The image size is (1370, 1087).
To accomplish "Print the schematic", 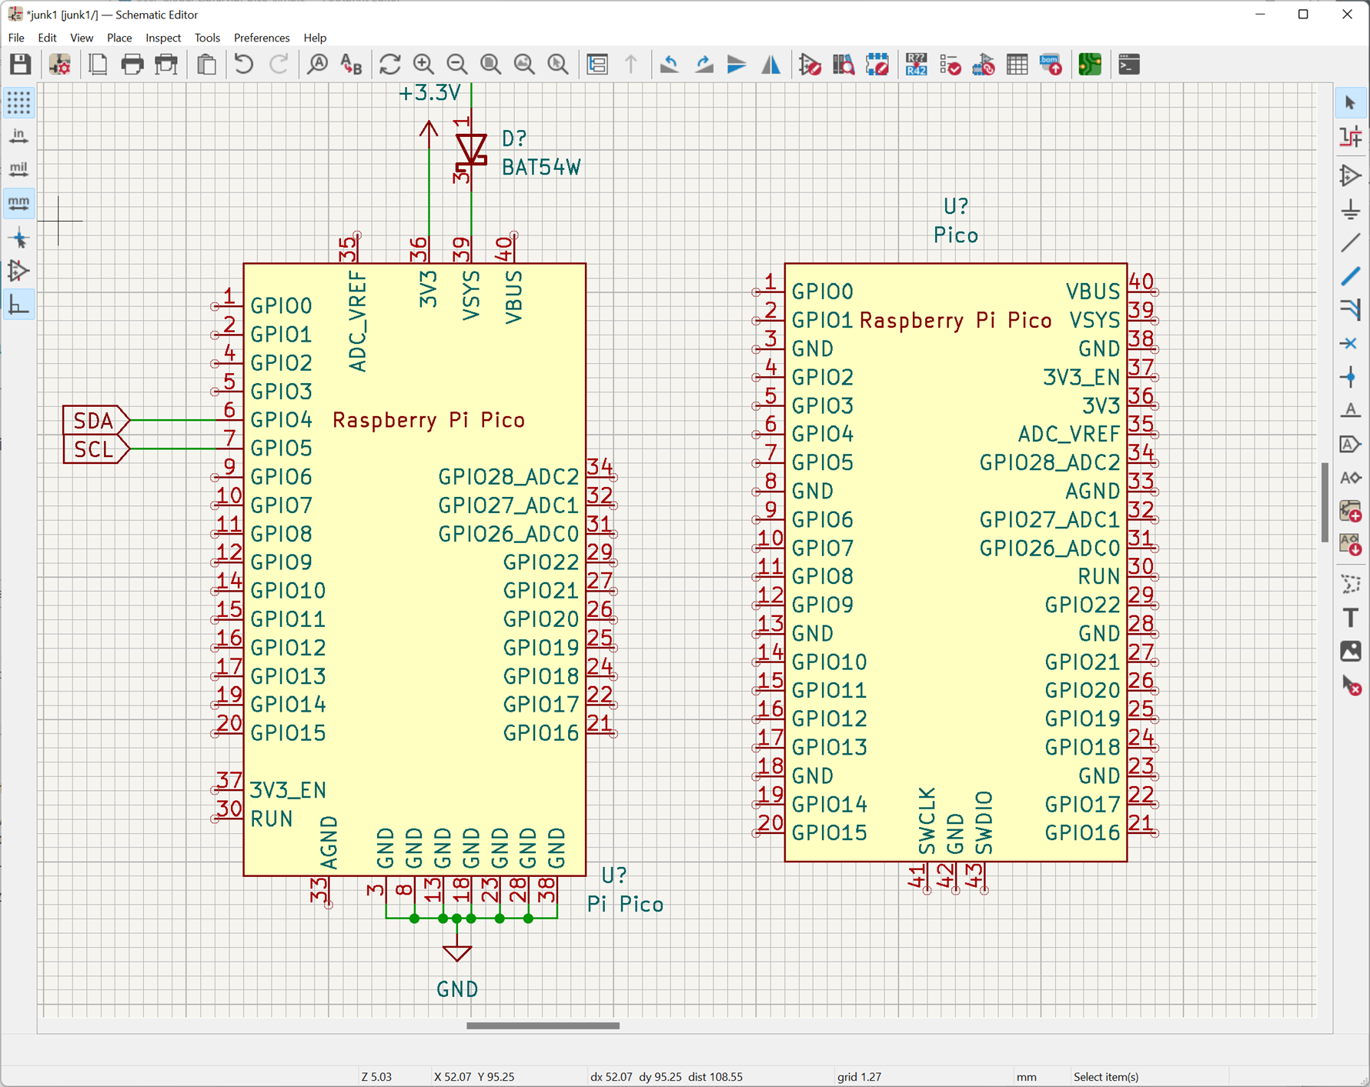I will [x=132, y=65].
